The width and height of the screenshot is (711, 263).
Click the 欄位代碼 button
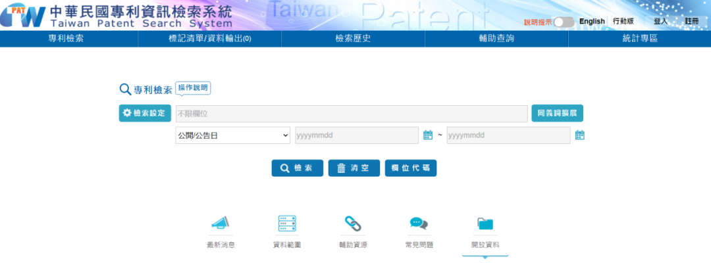tap(411, 168)
